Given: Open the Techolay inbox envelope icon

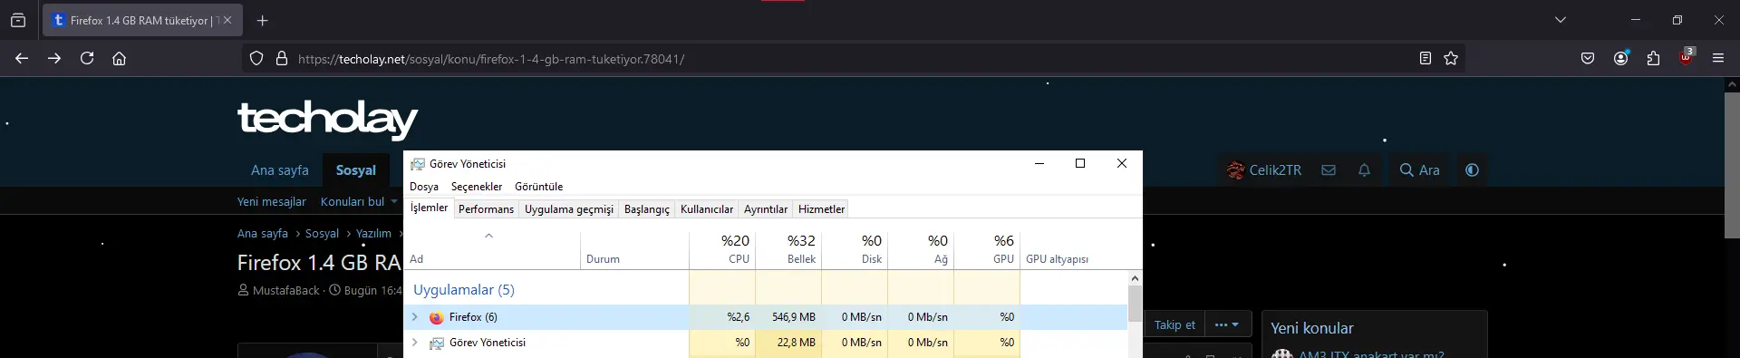Looking at the screenshot, I should [x=1329, y=169].
